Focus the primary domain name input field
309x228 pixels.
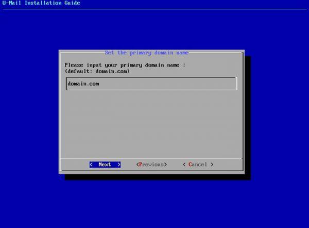pos(151,84)
